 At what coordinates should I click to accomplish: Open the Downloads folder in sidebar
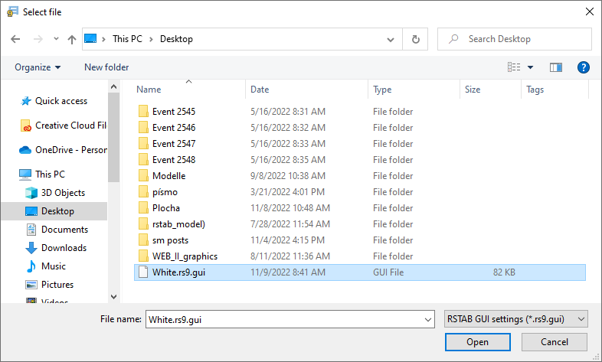[63, 248]
